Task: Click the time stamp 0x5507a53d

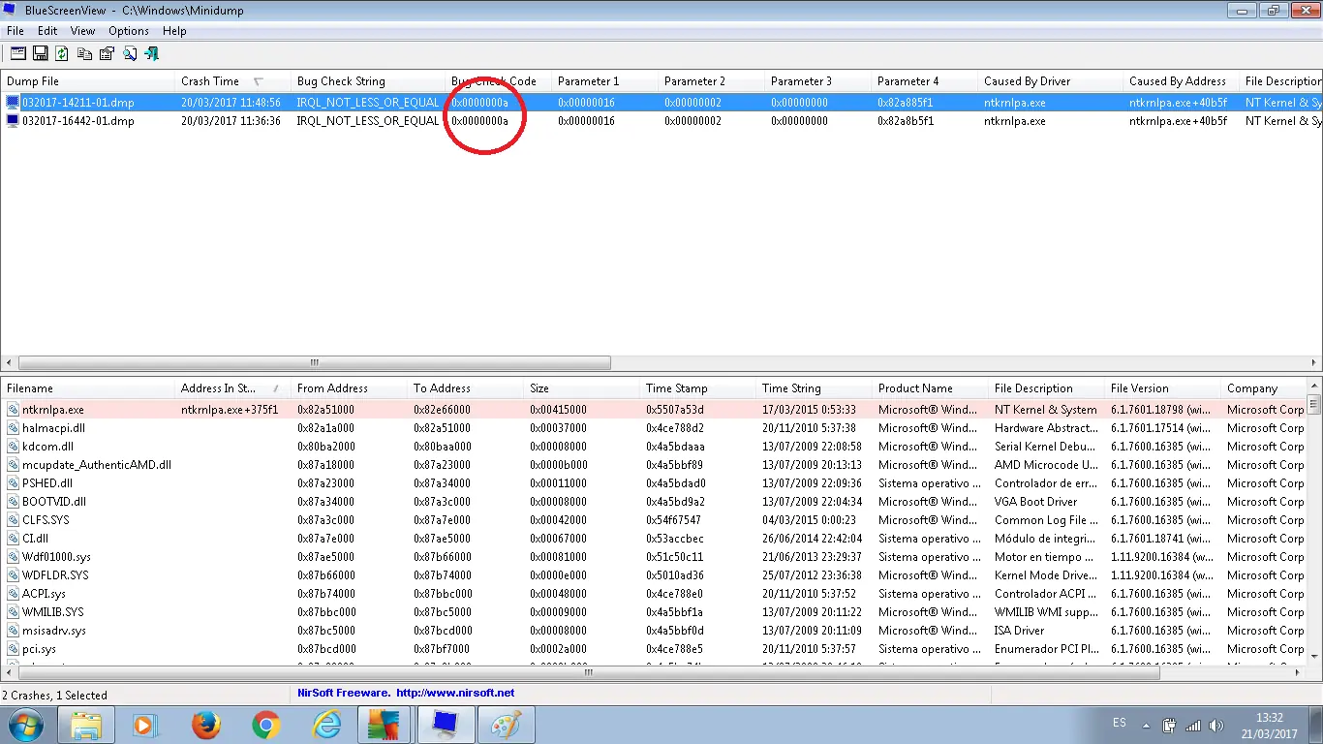Action: 675,410
